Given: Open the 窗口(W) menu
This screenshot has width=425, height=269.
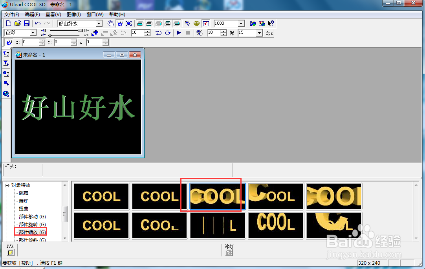Looking at the screenshot, I should (x=95, y=15).
